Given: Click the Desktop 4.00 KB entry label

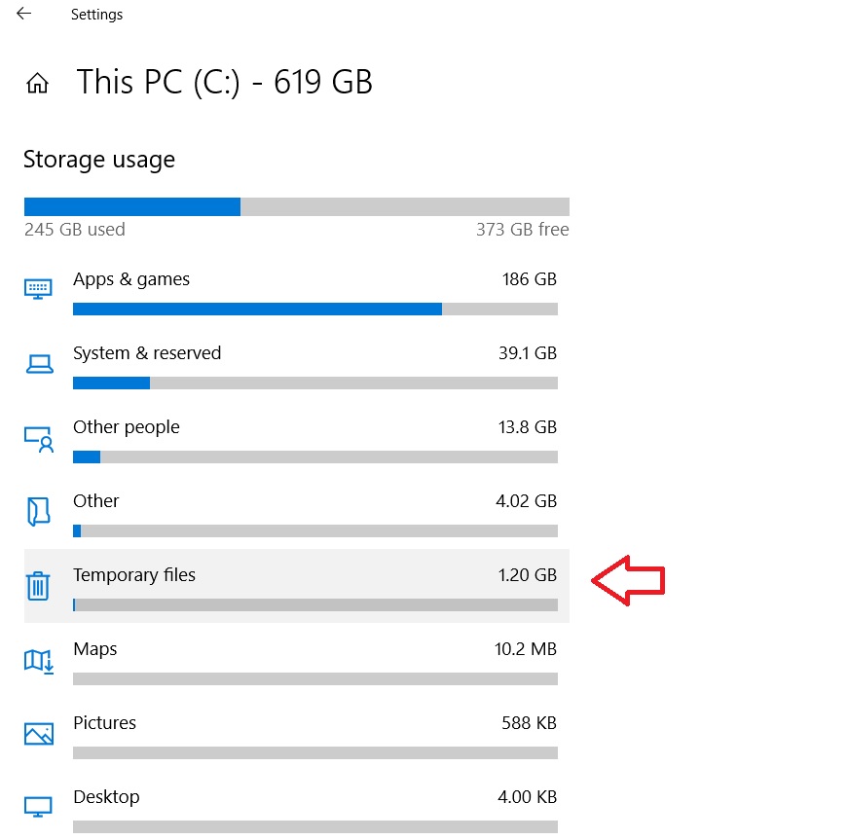Looking at the screenshot, I should pyautogui.click(x=106, y=797).
